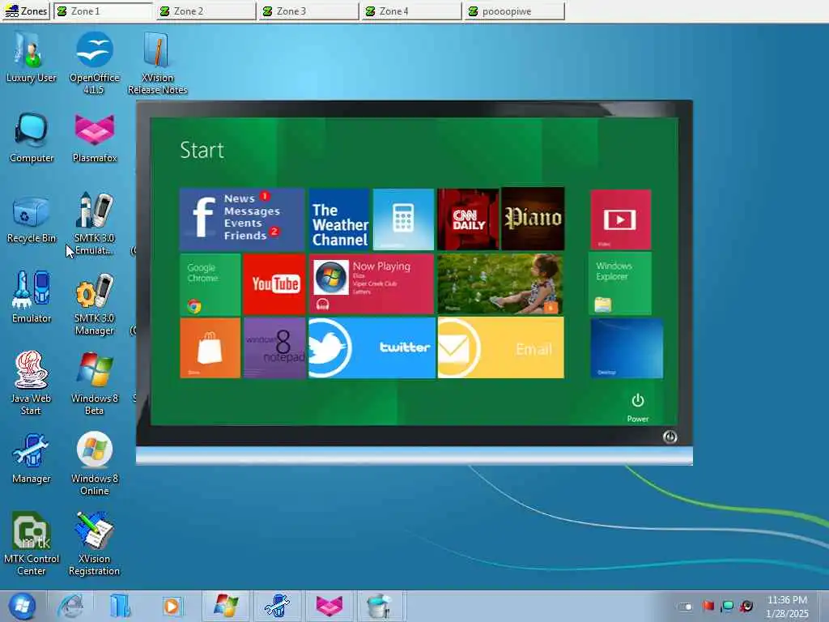Open the Emulator desktop icon
The width and height of the screenshot is (829, 622).
click(32, 297)
